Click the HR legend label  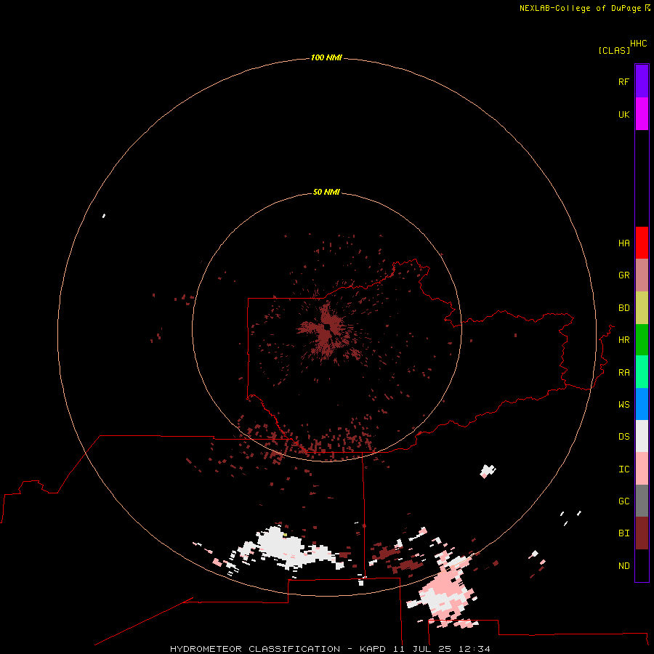click(x=624, y=340)
